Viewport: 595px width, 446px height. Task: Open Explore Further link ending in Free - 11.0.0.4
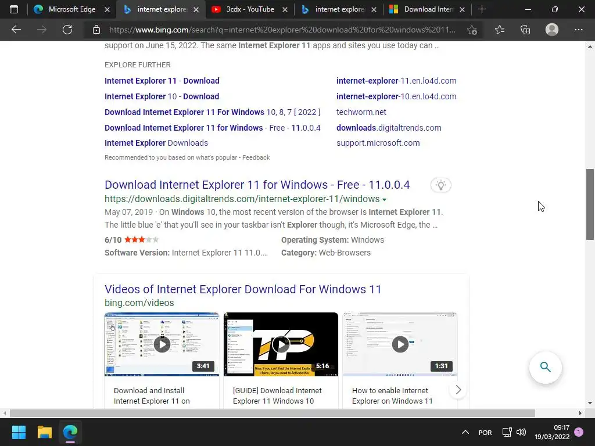[x=213, y=128]
